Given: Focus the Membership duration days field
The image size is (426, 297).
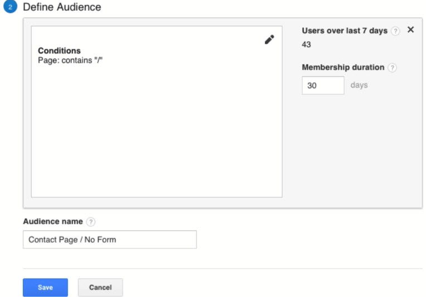Looking at the screenshot, I should [x=323, y=86].
